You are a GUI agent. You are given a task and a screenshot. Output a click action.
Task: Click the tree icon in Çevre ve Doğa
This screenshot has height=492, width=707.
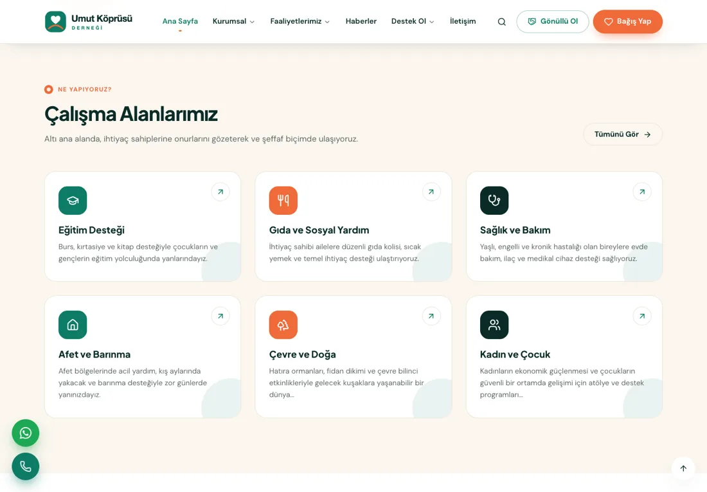(x=283, y=325)
